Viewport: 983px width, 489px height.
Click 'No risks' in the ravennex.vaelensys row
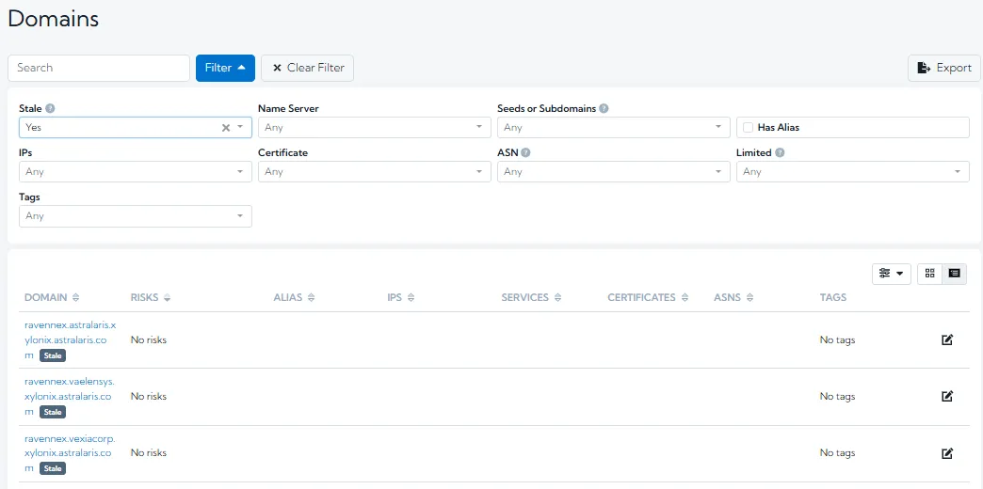tap(149, 396)
